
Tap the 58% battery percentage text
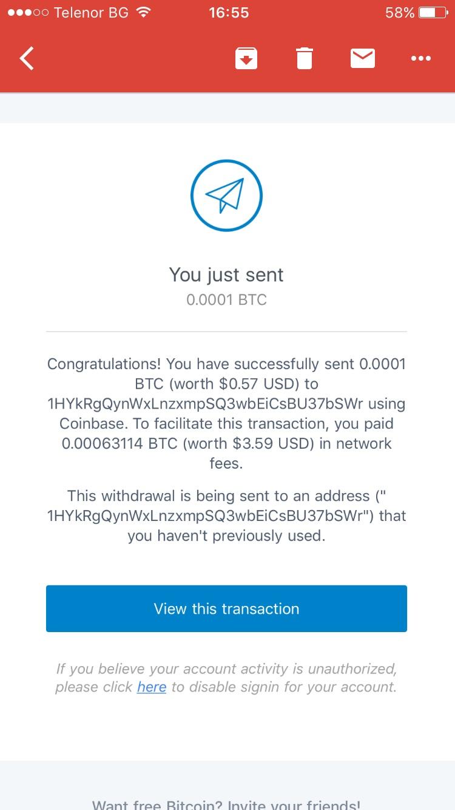(x=400, y=13)
